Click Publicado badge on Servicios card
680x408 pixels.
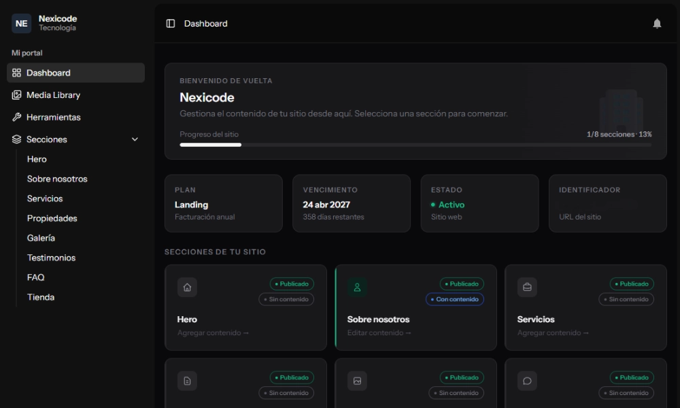point(632,284)
